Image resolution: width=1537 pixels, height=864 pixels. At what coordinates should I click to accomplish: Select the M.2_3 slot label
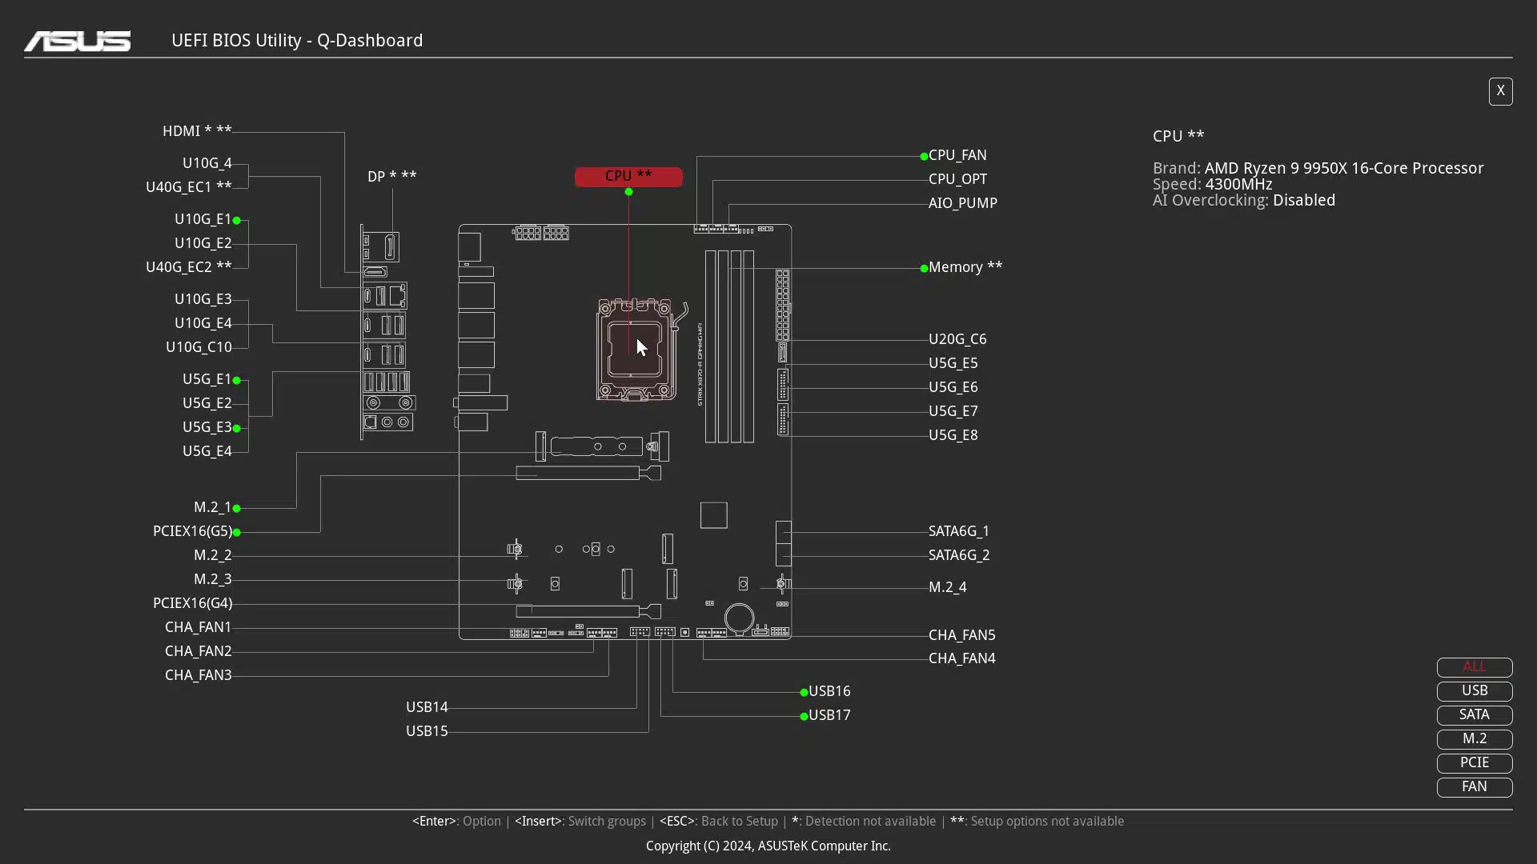213,579
